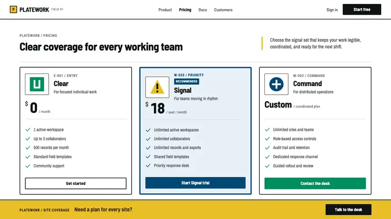Click checkmark beside Unlimited active workspaces
This screenshot has width=391, height=219.
click(x=148, y=130)
